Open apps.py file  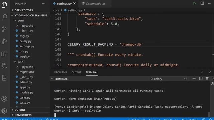click(25, 87)
